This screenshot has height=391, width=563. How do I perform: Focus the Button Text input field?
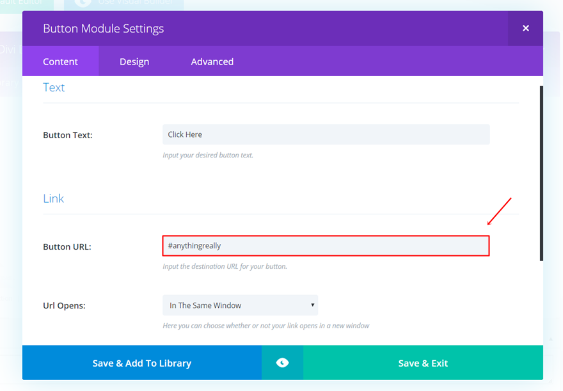pos(326,134)
